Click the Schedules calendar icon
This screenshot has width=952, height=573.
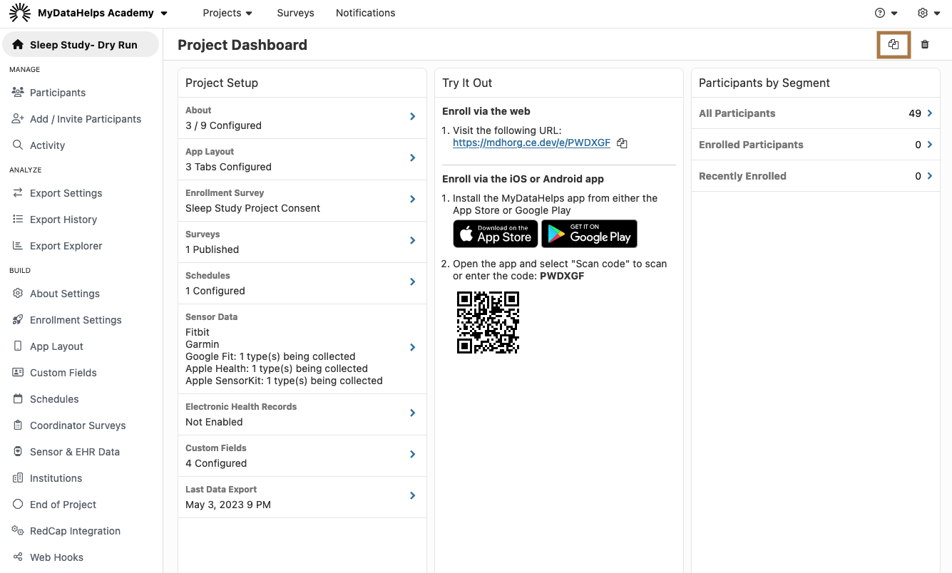click(18, 398)
